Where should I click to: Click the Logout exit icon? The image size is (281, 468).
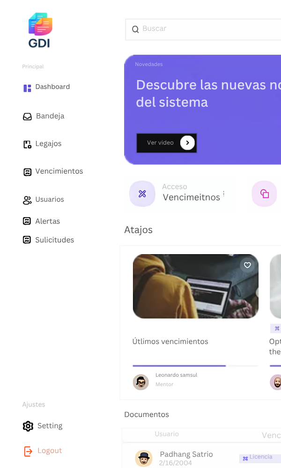click(28, 451)
